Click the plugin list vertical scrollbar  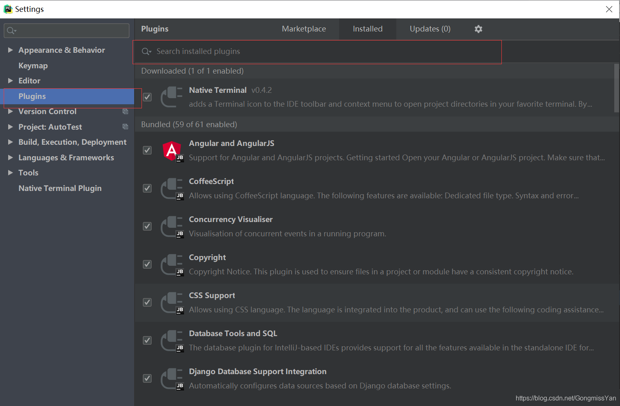coord(617,88)
